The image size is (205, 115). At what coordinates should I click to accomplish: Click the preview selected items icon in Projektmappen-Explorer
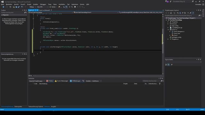193,13
